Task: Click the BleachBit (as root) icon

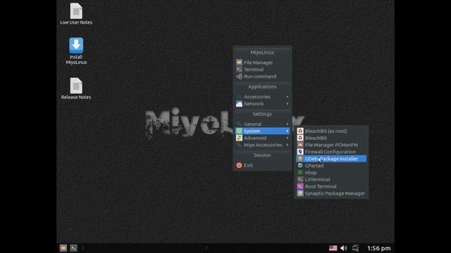Action: (300, 131)
